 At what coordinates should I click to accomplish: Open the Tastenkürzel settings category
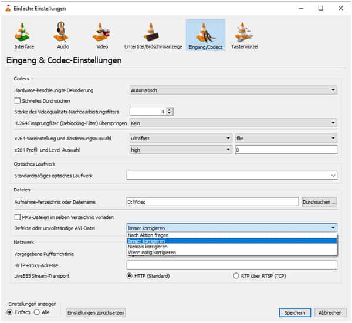click(244, 35)
